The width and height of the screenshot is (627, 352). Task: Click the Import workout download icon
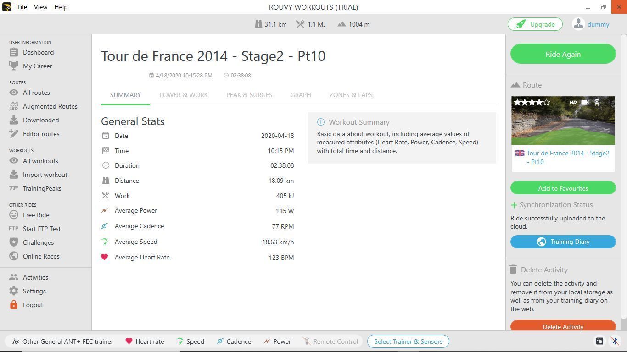coord(14,175)
